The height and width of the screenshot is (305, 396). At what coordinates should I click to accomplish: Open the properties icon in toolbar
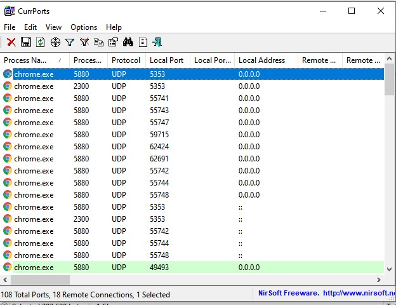(x=113, y=42)
